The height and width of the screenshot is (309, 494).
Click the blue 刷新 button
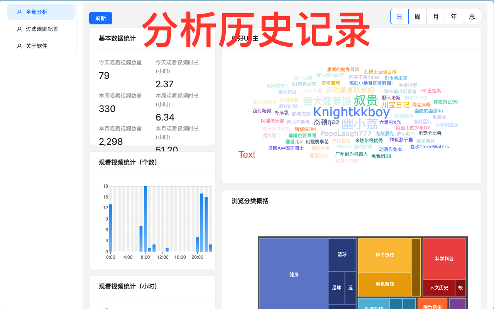tap(100, 18)
